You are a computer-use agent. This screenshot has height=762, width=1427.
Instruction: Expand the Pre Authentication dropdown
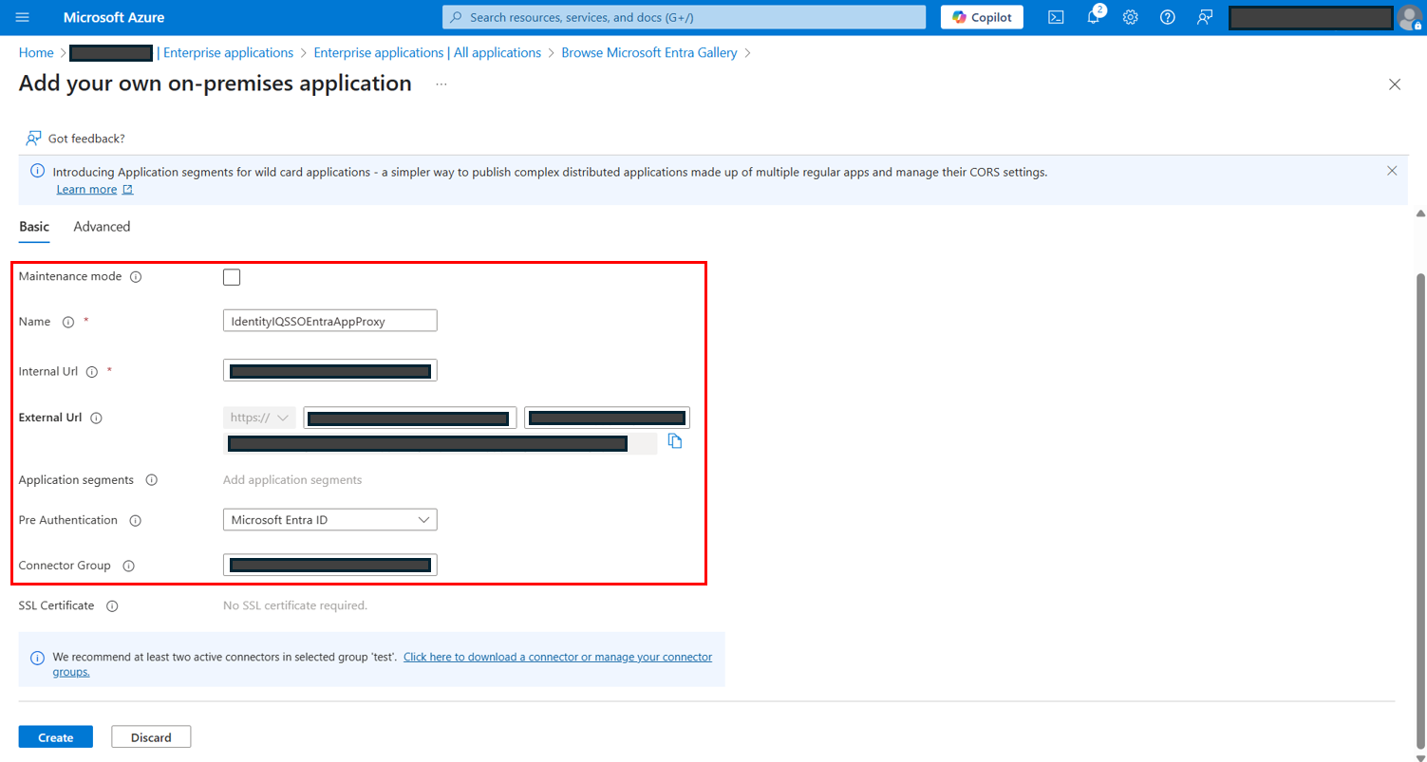329,520
